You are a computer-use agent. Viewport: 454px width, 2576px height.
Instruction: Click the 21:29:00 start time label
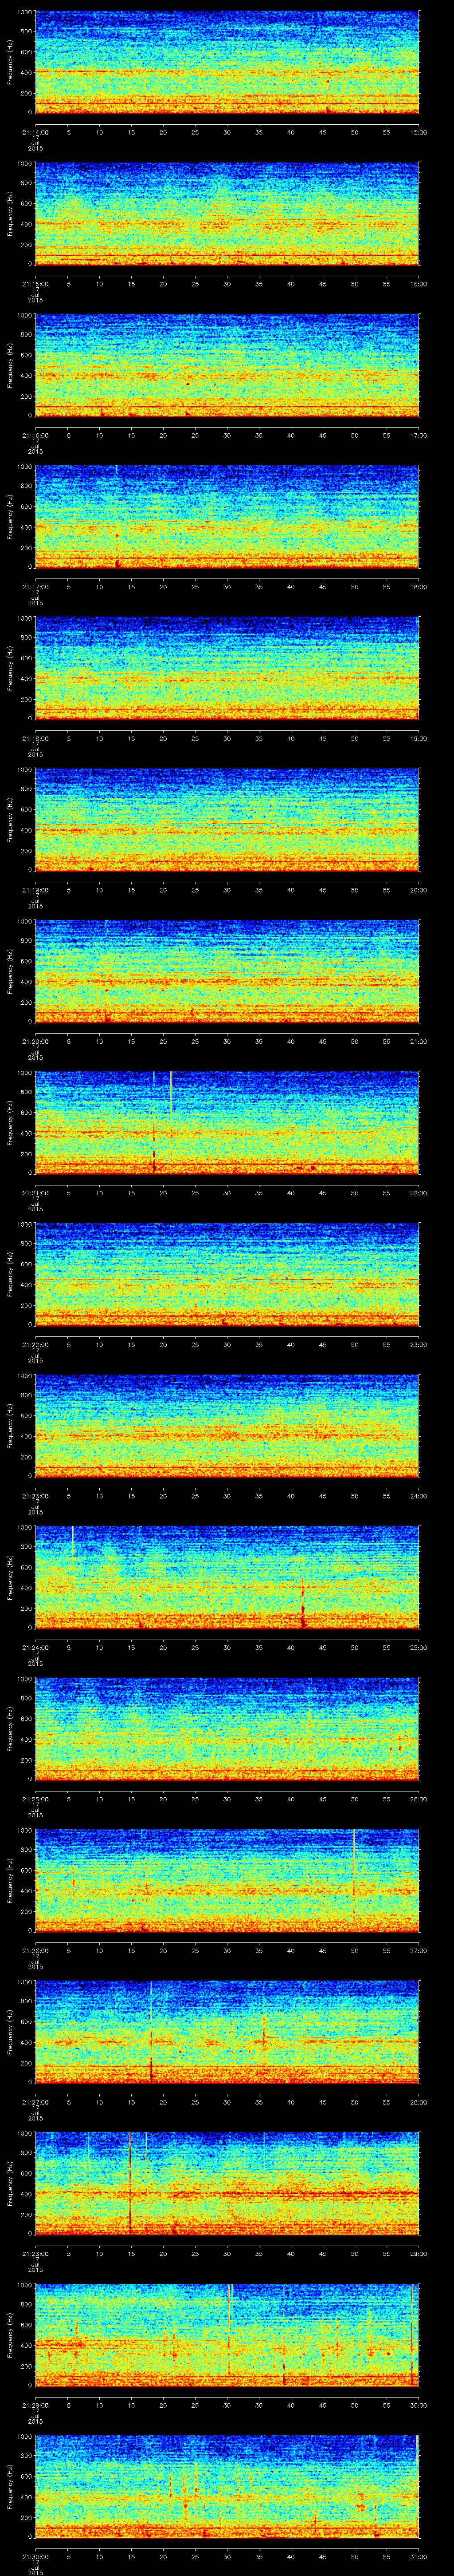35,2406
